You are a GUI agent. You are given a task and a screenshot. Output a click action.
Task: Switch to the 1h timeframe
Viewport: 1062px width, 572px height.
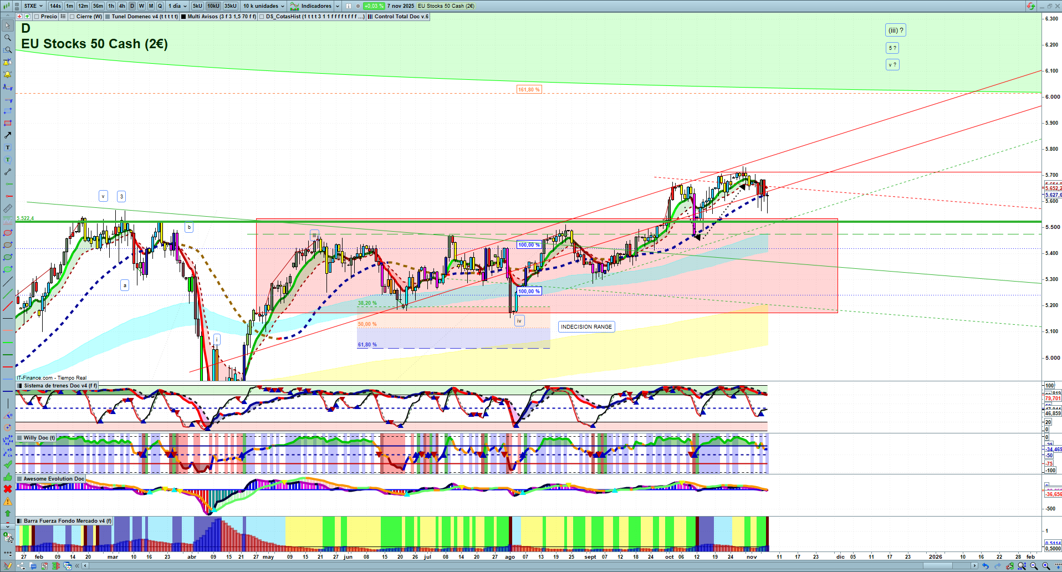point(111,6)
